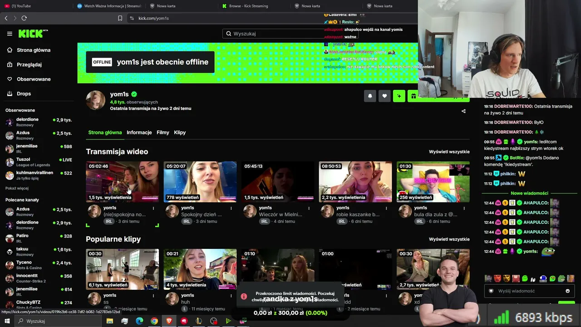
Task: View all clips via Wyświetl wszystkie under Popularne klipy
Action: 449,239
